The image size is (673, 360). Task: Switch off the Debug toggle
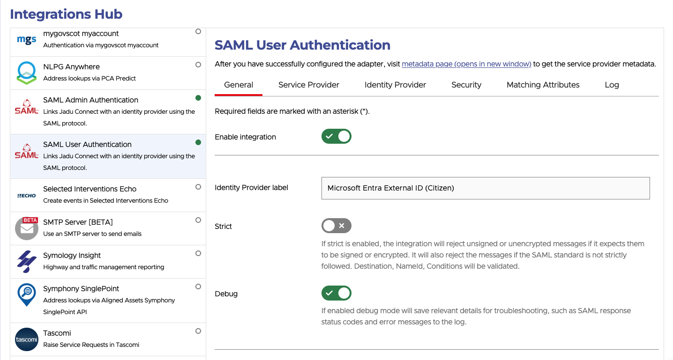[x=336, y=293]
